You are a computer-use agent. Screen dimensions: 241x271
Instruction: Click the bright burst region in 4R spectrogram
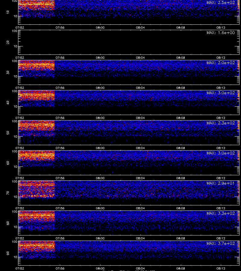point(36,95)
